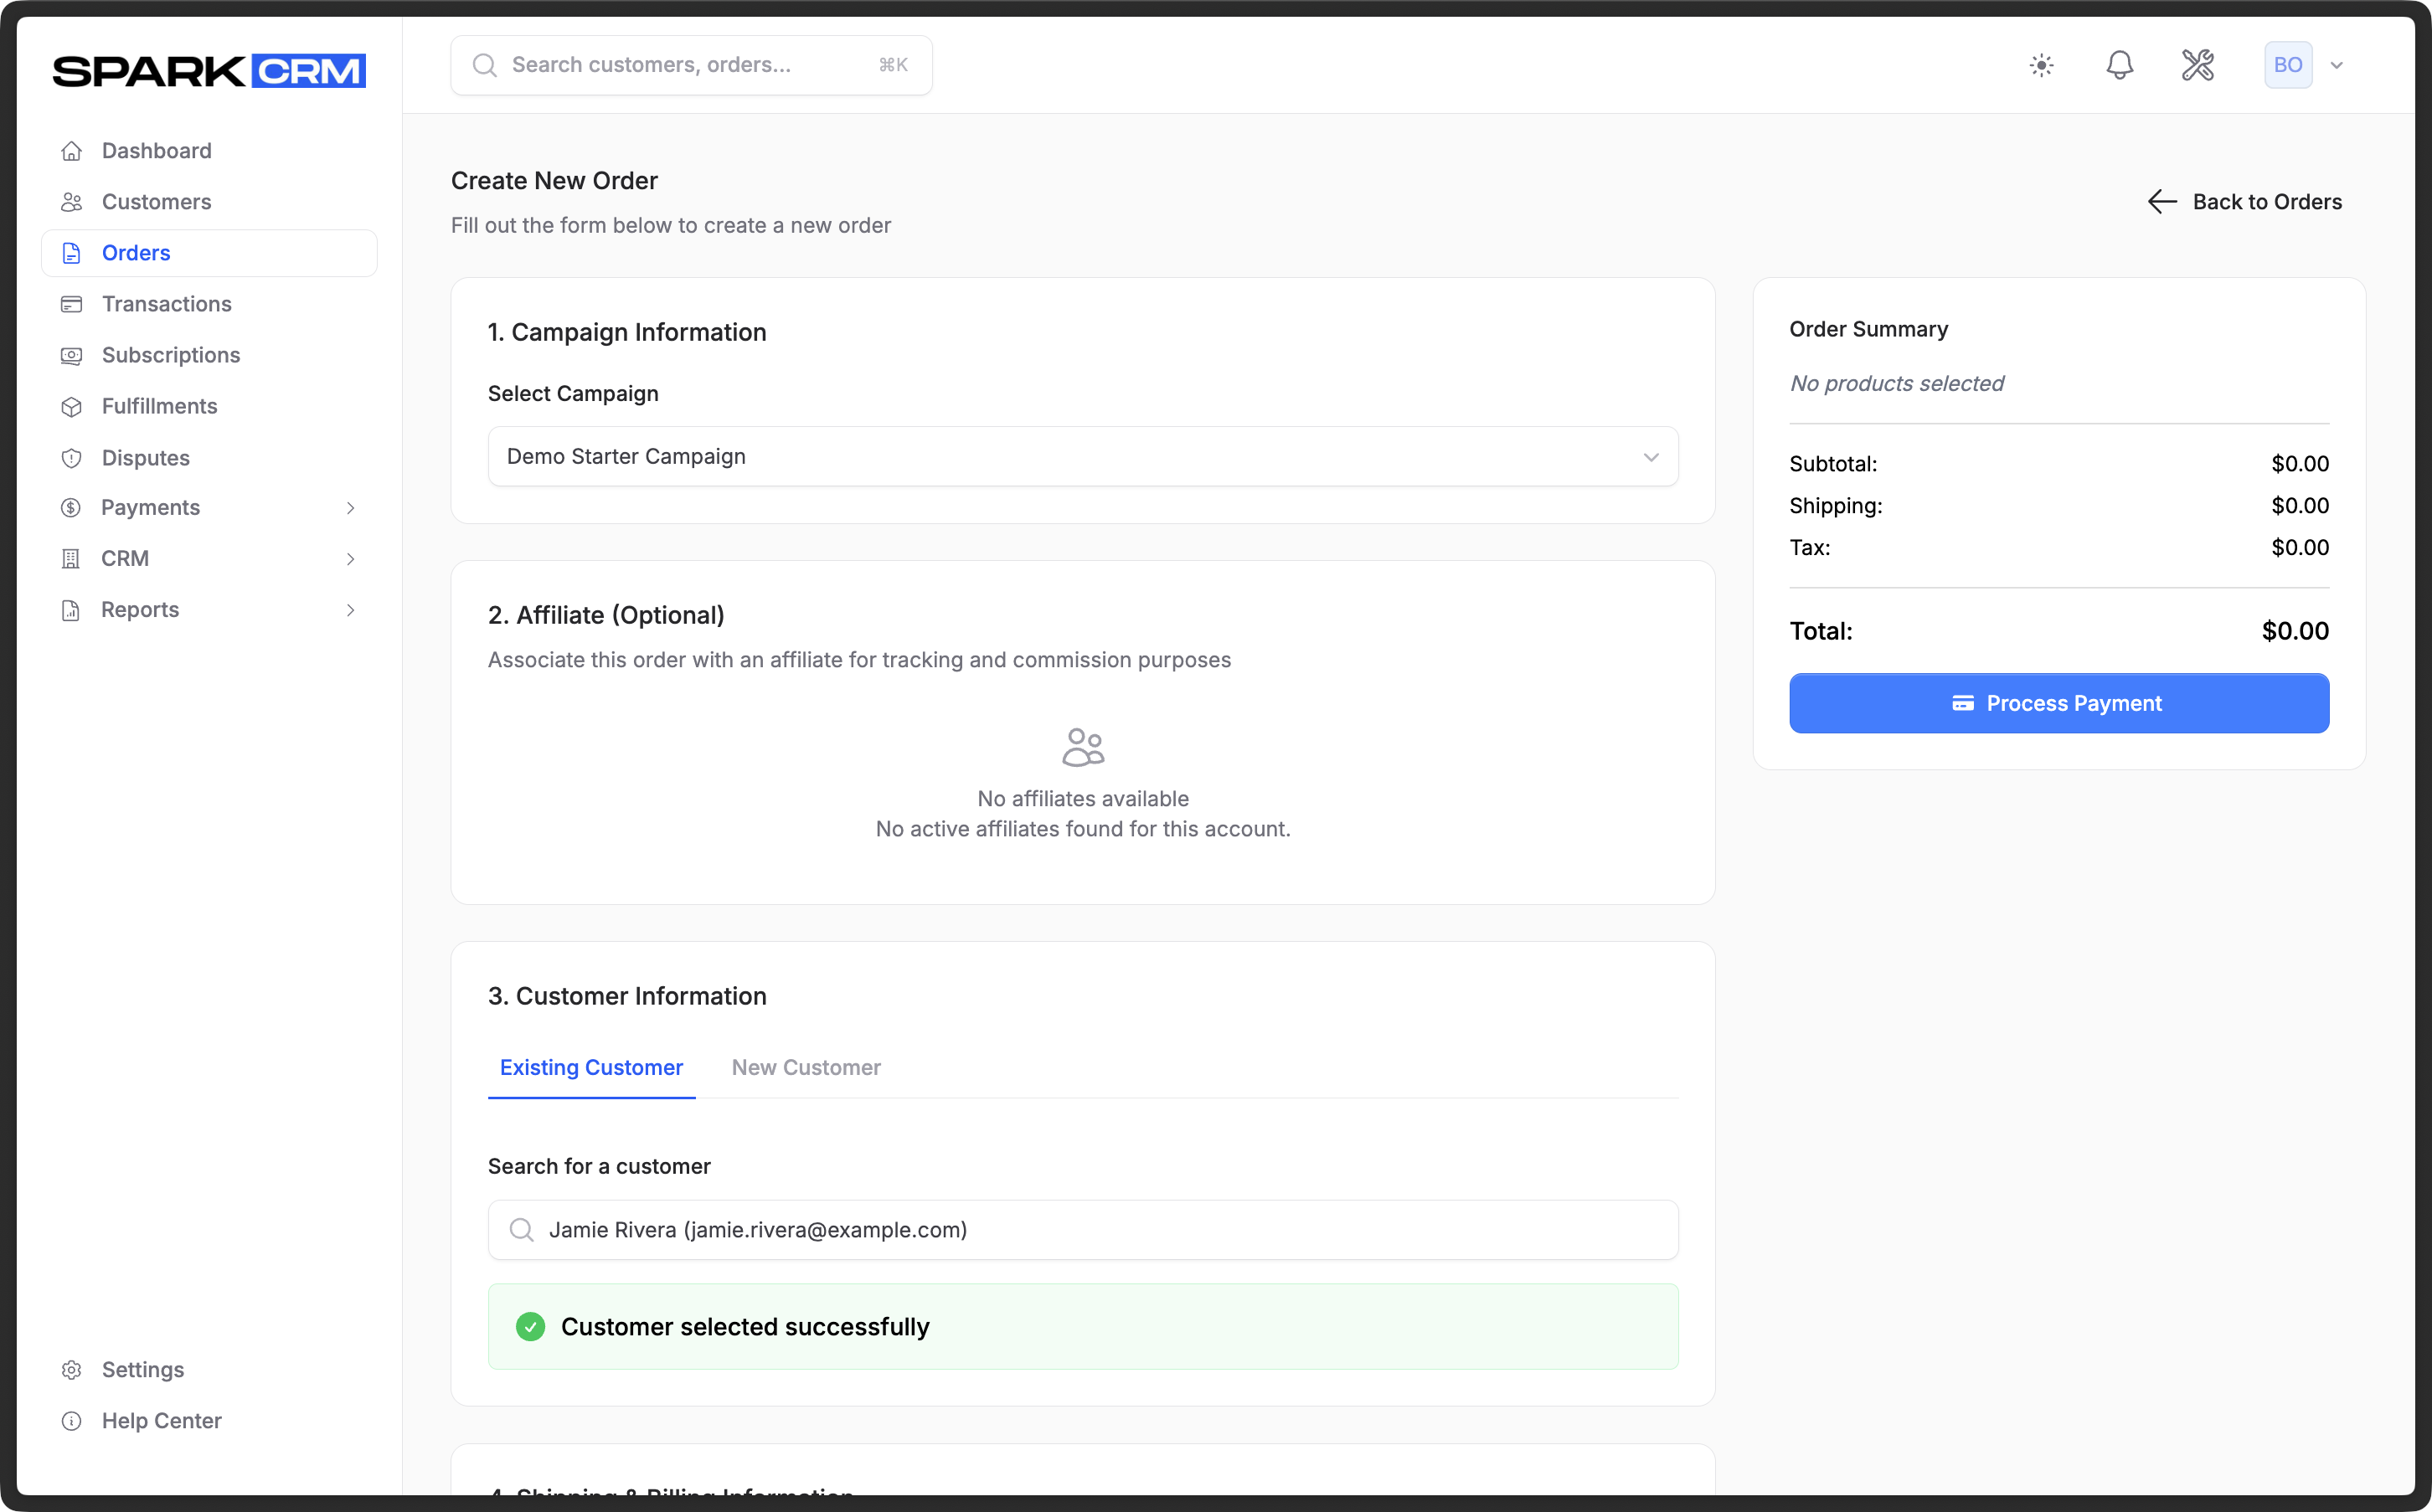Click the magnifier icon in customer search
Screen dimensions: 2432x1512
[x=521, y=1230]
